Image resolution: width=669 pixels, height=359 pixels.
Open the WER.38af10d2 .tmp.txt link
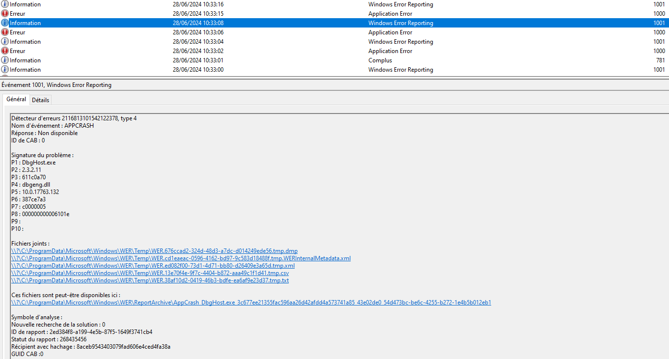(x=150, y=280)
